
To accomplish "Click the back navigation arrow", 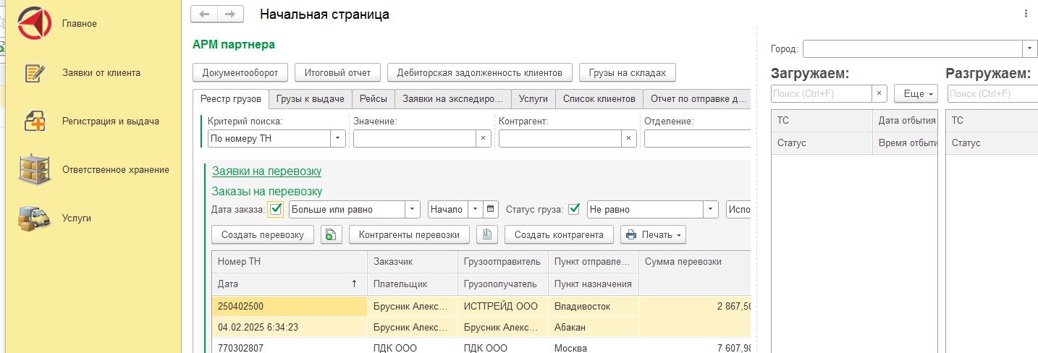I will click(x=204, y=14).
